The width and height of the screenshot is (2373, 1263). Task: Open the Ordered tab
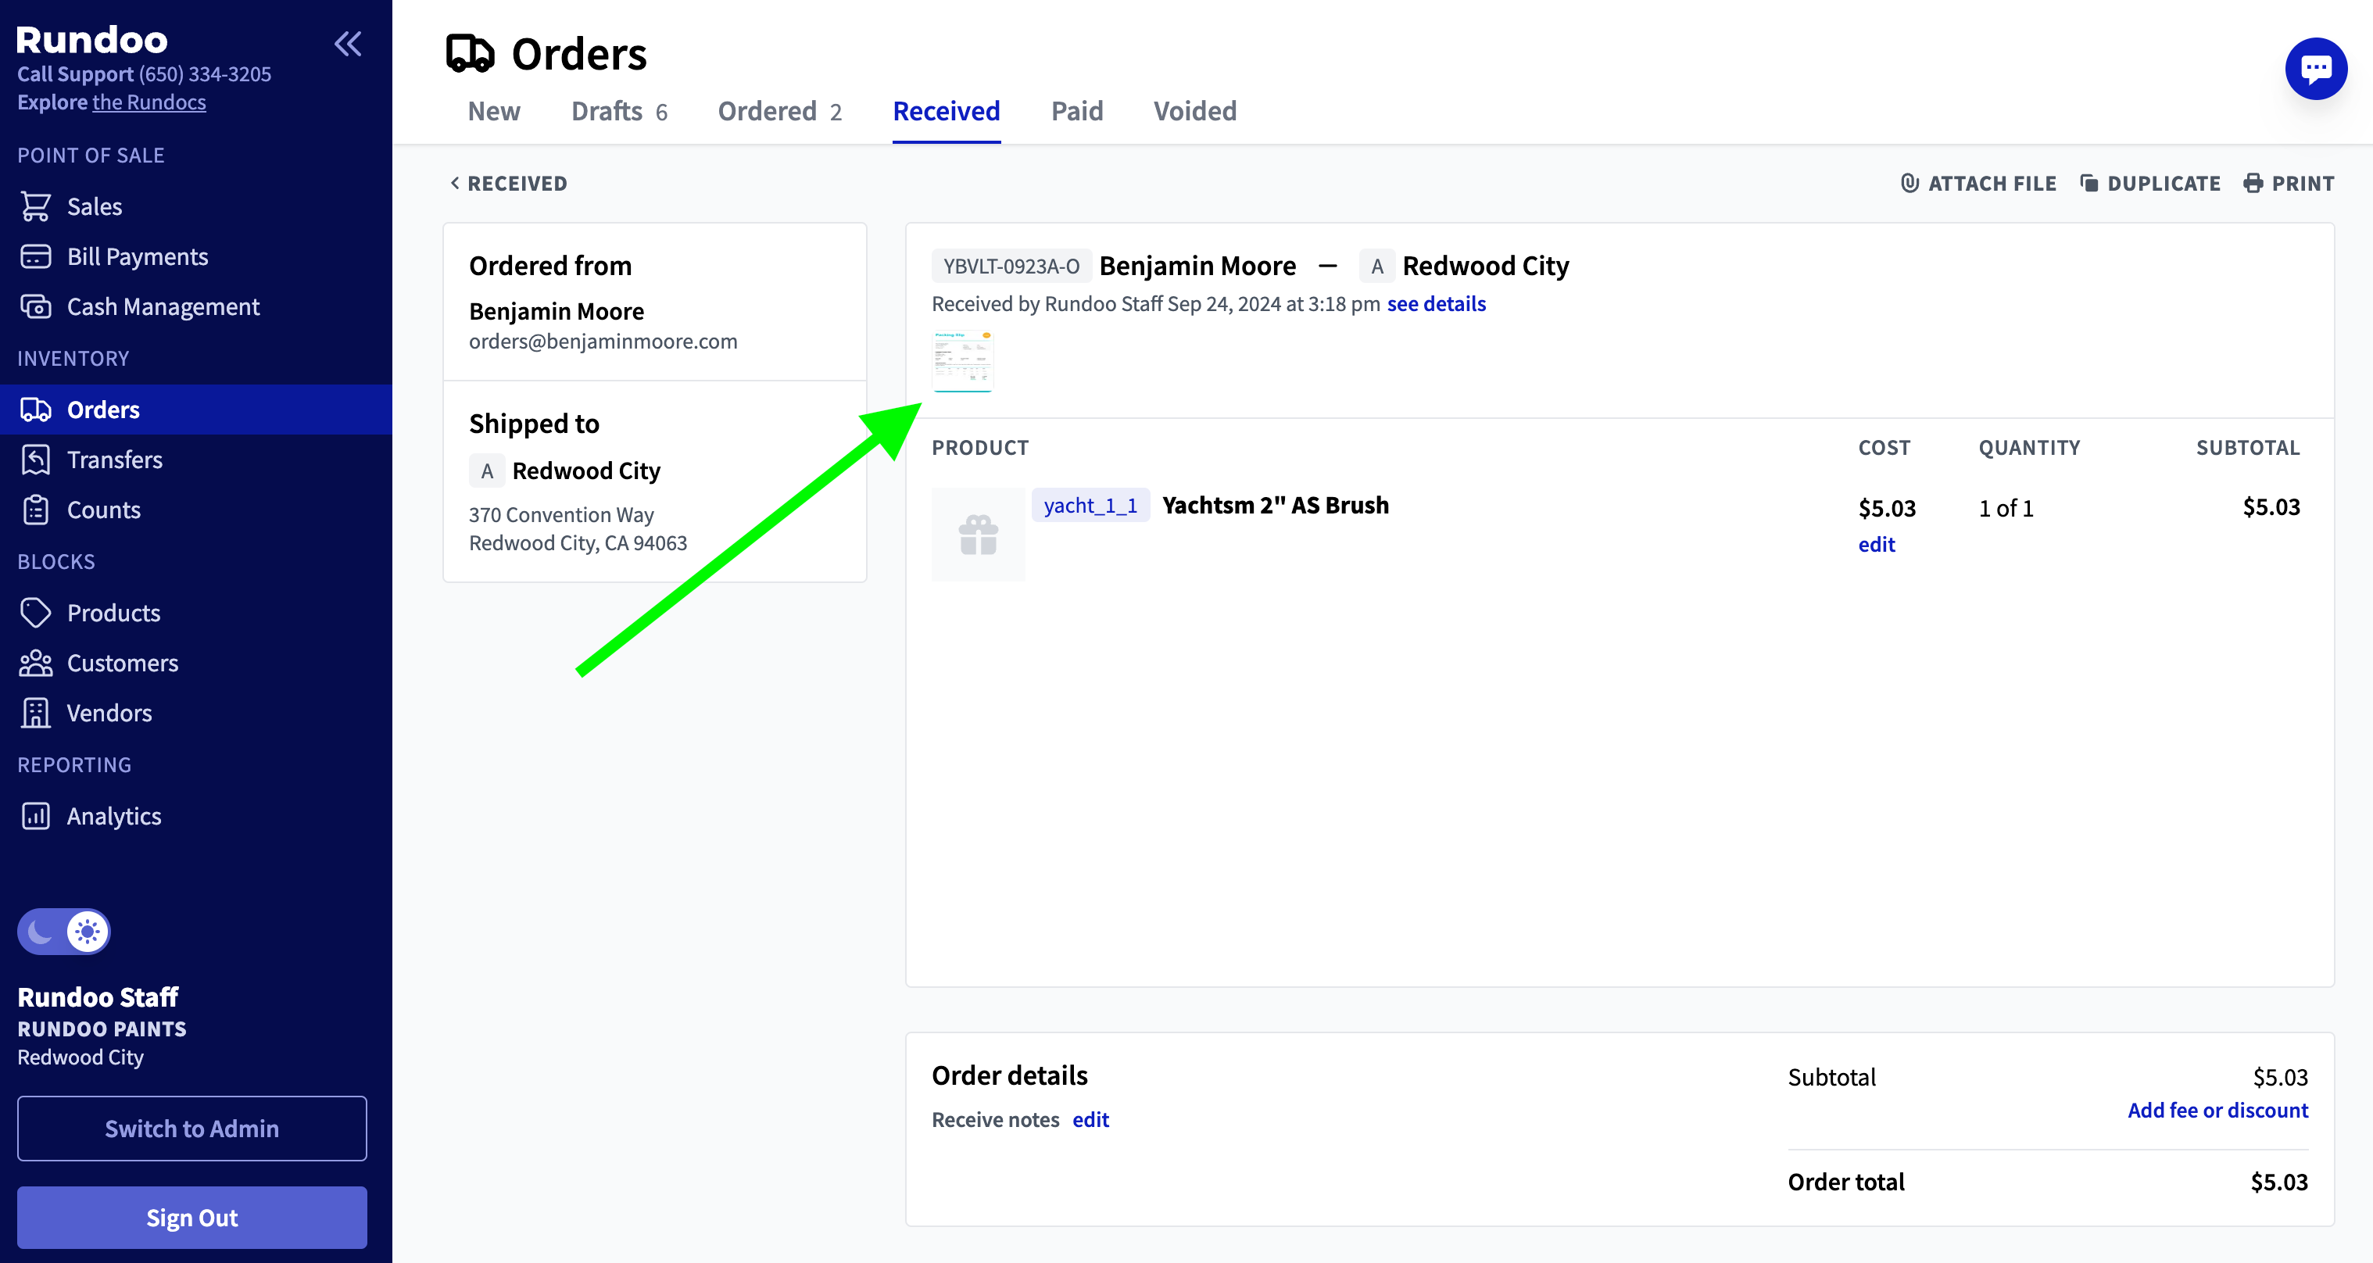tap(779, 112)
